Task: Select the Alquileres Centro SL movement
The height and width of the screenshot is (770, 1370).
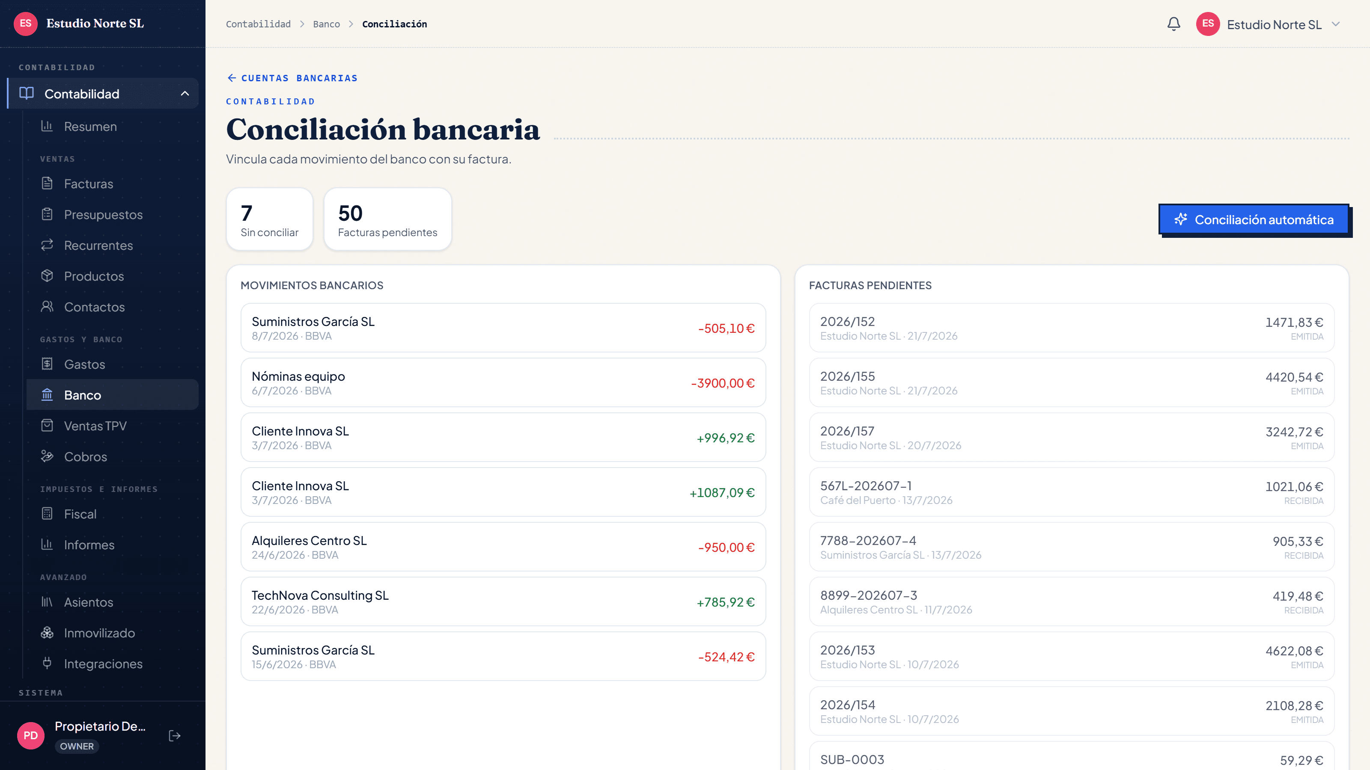Action: click(x=503, y=547)
